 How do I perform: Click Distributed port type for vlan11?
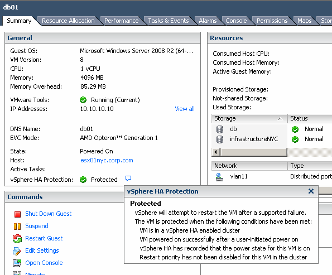(311, 176)
